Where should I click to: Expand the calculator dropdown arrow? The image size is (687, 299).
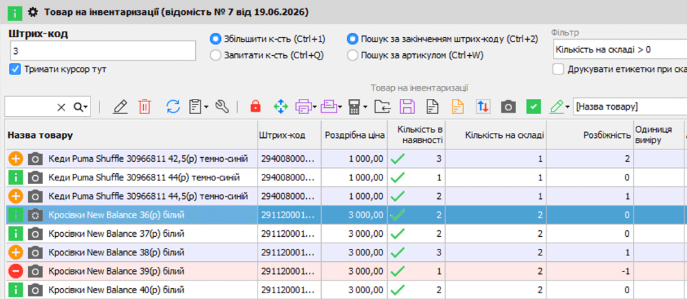[x=365, y=107]
